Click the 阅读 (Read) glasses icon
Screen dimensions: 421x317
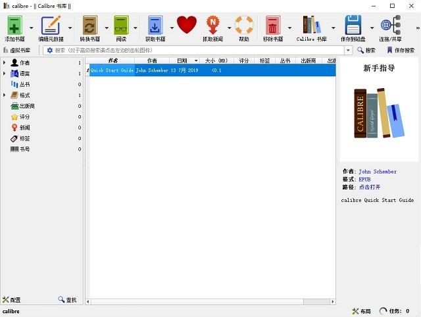coord(121,26)
